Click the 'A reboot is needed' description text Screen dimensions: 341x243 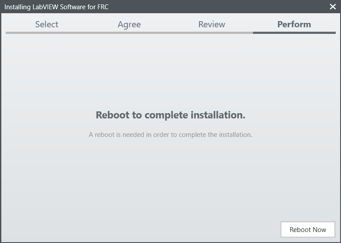[x=171, y=135]
